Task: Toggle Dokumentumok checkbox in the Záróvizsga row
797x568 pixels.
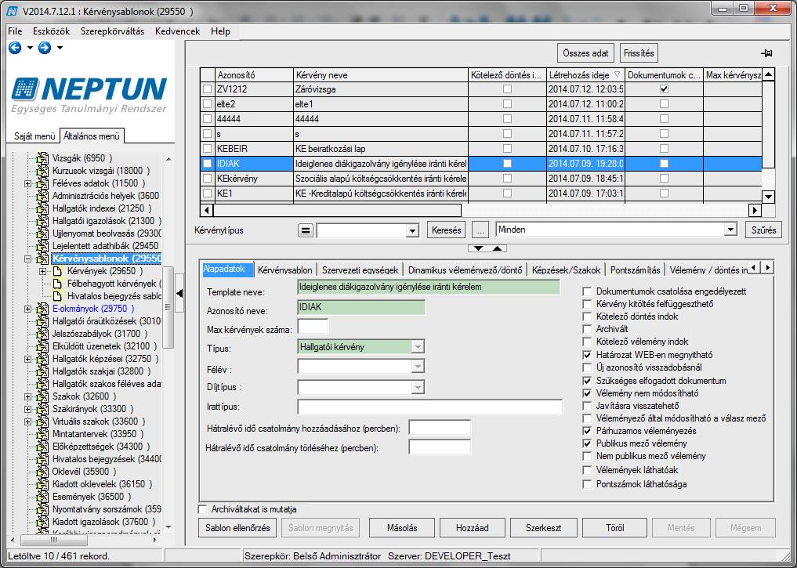Action: point(664,89)
